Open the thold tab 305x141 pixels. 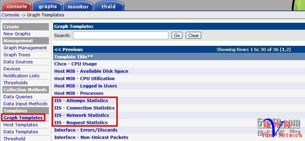point(109,6)
